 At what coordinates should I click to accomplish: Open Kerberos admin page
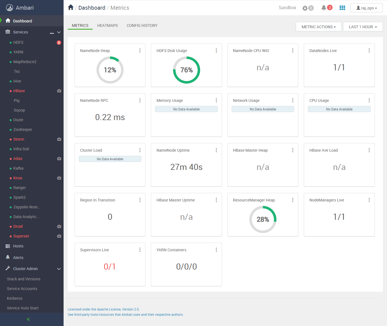tap(15, 298)
